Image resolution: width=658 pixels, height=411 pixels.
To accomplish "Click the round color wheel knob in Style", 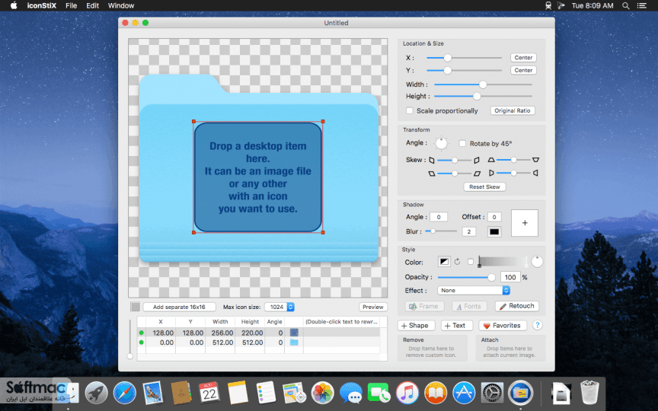I will click(537, 262).
